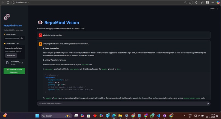The height and width of the screenshot is (119, 221).
Task: Show hidden system tray icons chevron
Action: click(x=185, y=116)
